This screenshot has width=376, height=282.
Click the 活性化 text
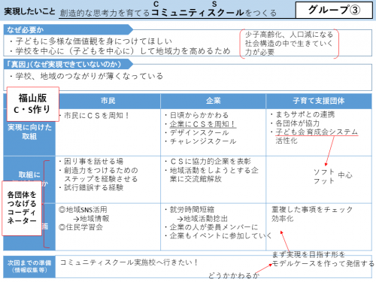pyautogui.click(x=287, y=141)
